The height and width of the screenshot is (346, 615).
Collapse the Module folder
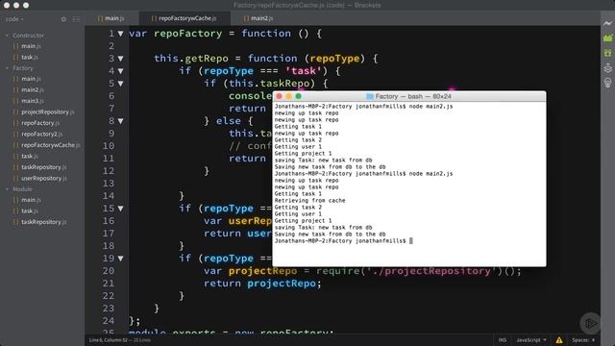point(7,189)
